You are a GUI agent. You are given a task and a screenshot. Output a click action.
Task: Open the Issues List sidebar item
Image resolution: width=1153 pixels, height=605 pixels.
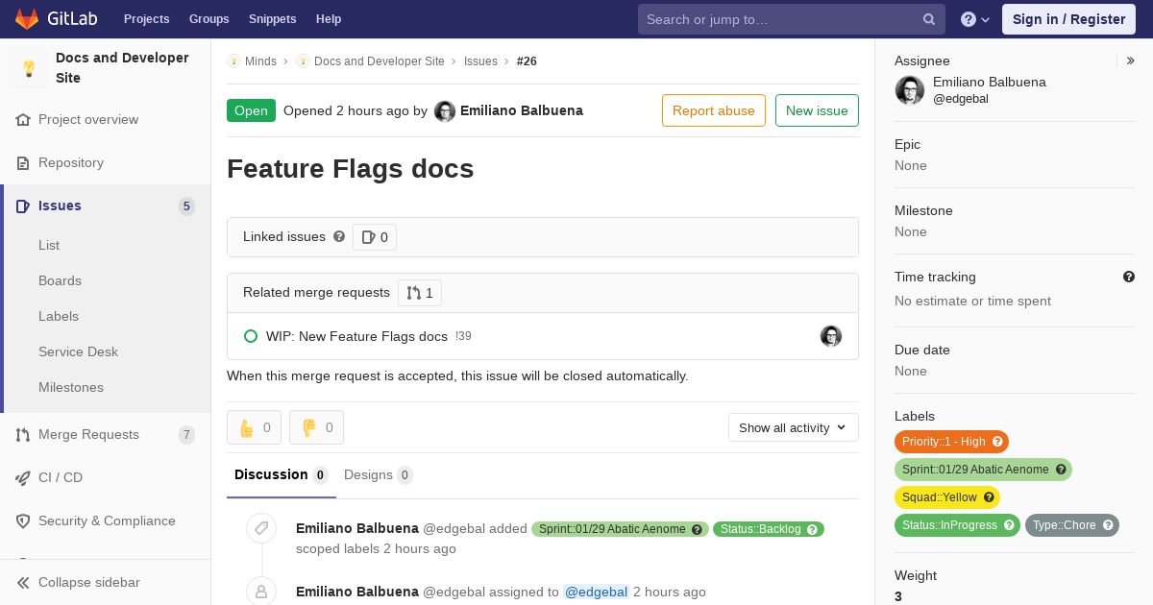49,245
